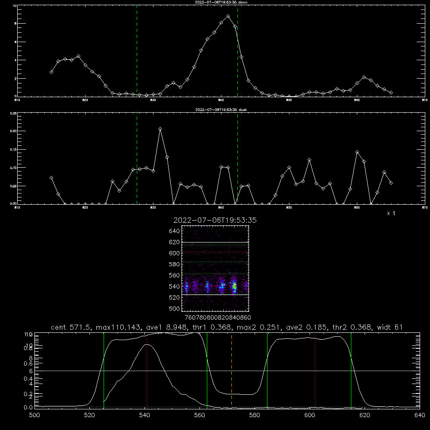Click the '520' label on image y-axis
430x430 pixels.
click(x=174, y=298)
